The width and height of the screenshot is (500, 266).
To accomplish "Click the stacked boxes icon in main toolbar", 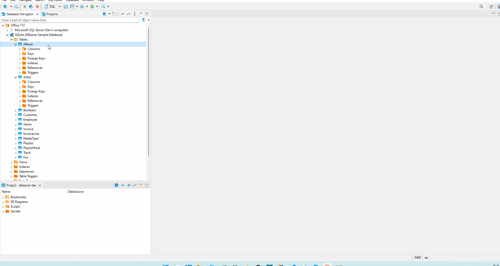I will [82, 7].
